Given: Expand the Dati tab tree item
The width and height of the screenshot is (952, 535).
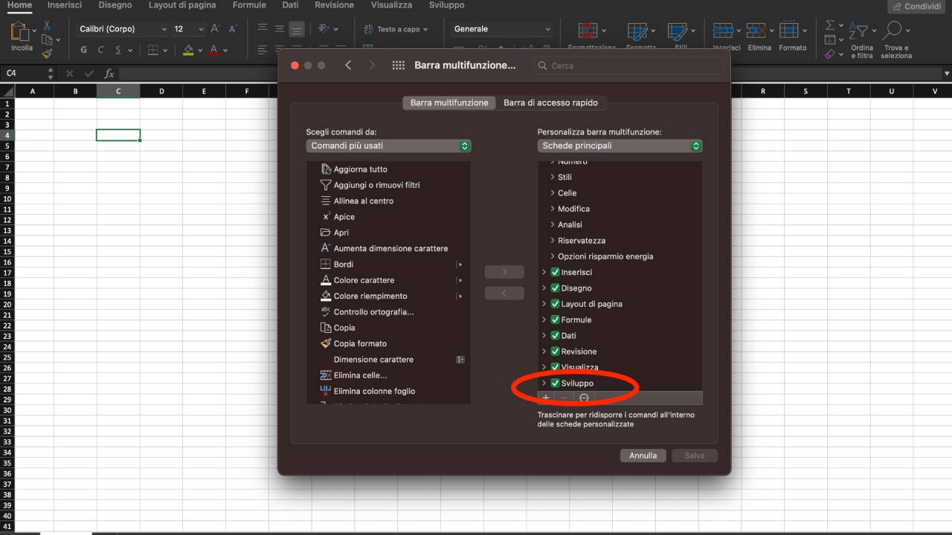Looking at the screenshot, I should [x=544, y=336].
